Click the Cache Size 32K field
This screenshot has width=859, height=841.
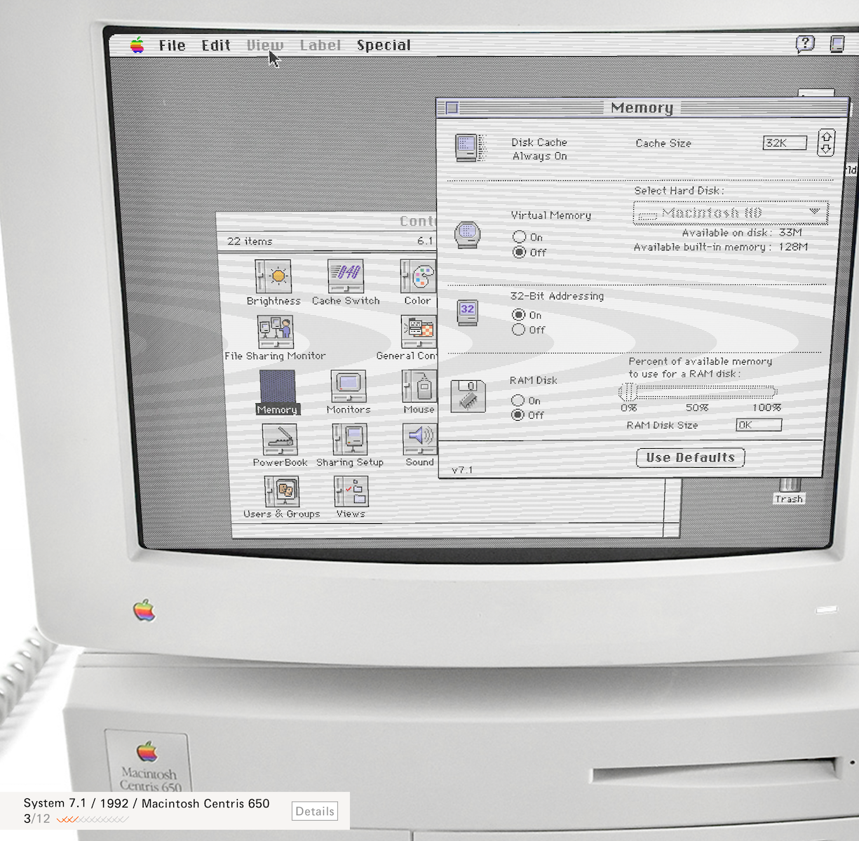click(785, 143)
